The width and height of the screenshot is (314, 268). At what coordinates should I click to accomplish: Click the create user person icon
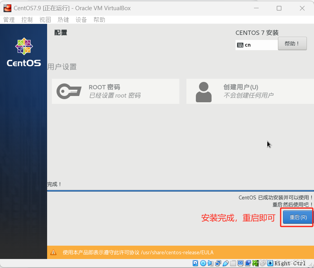click(x=203, y=92)
